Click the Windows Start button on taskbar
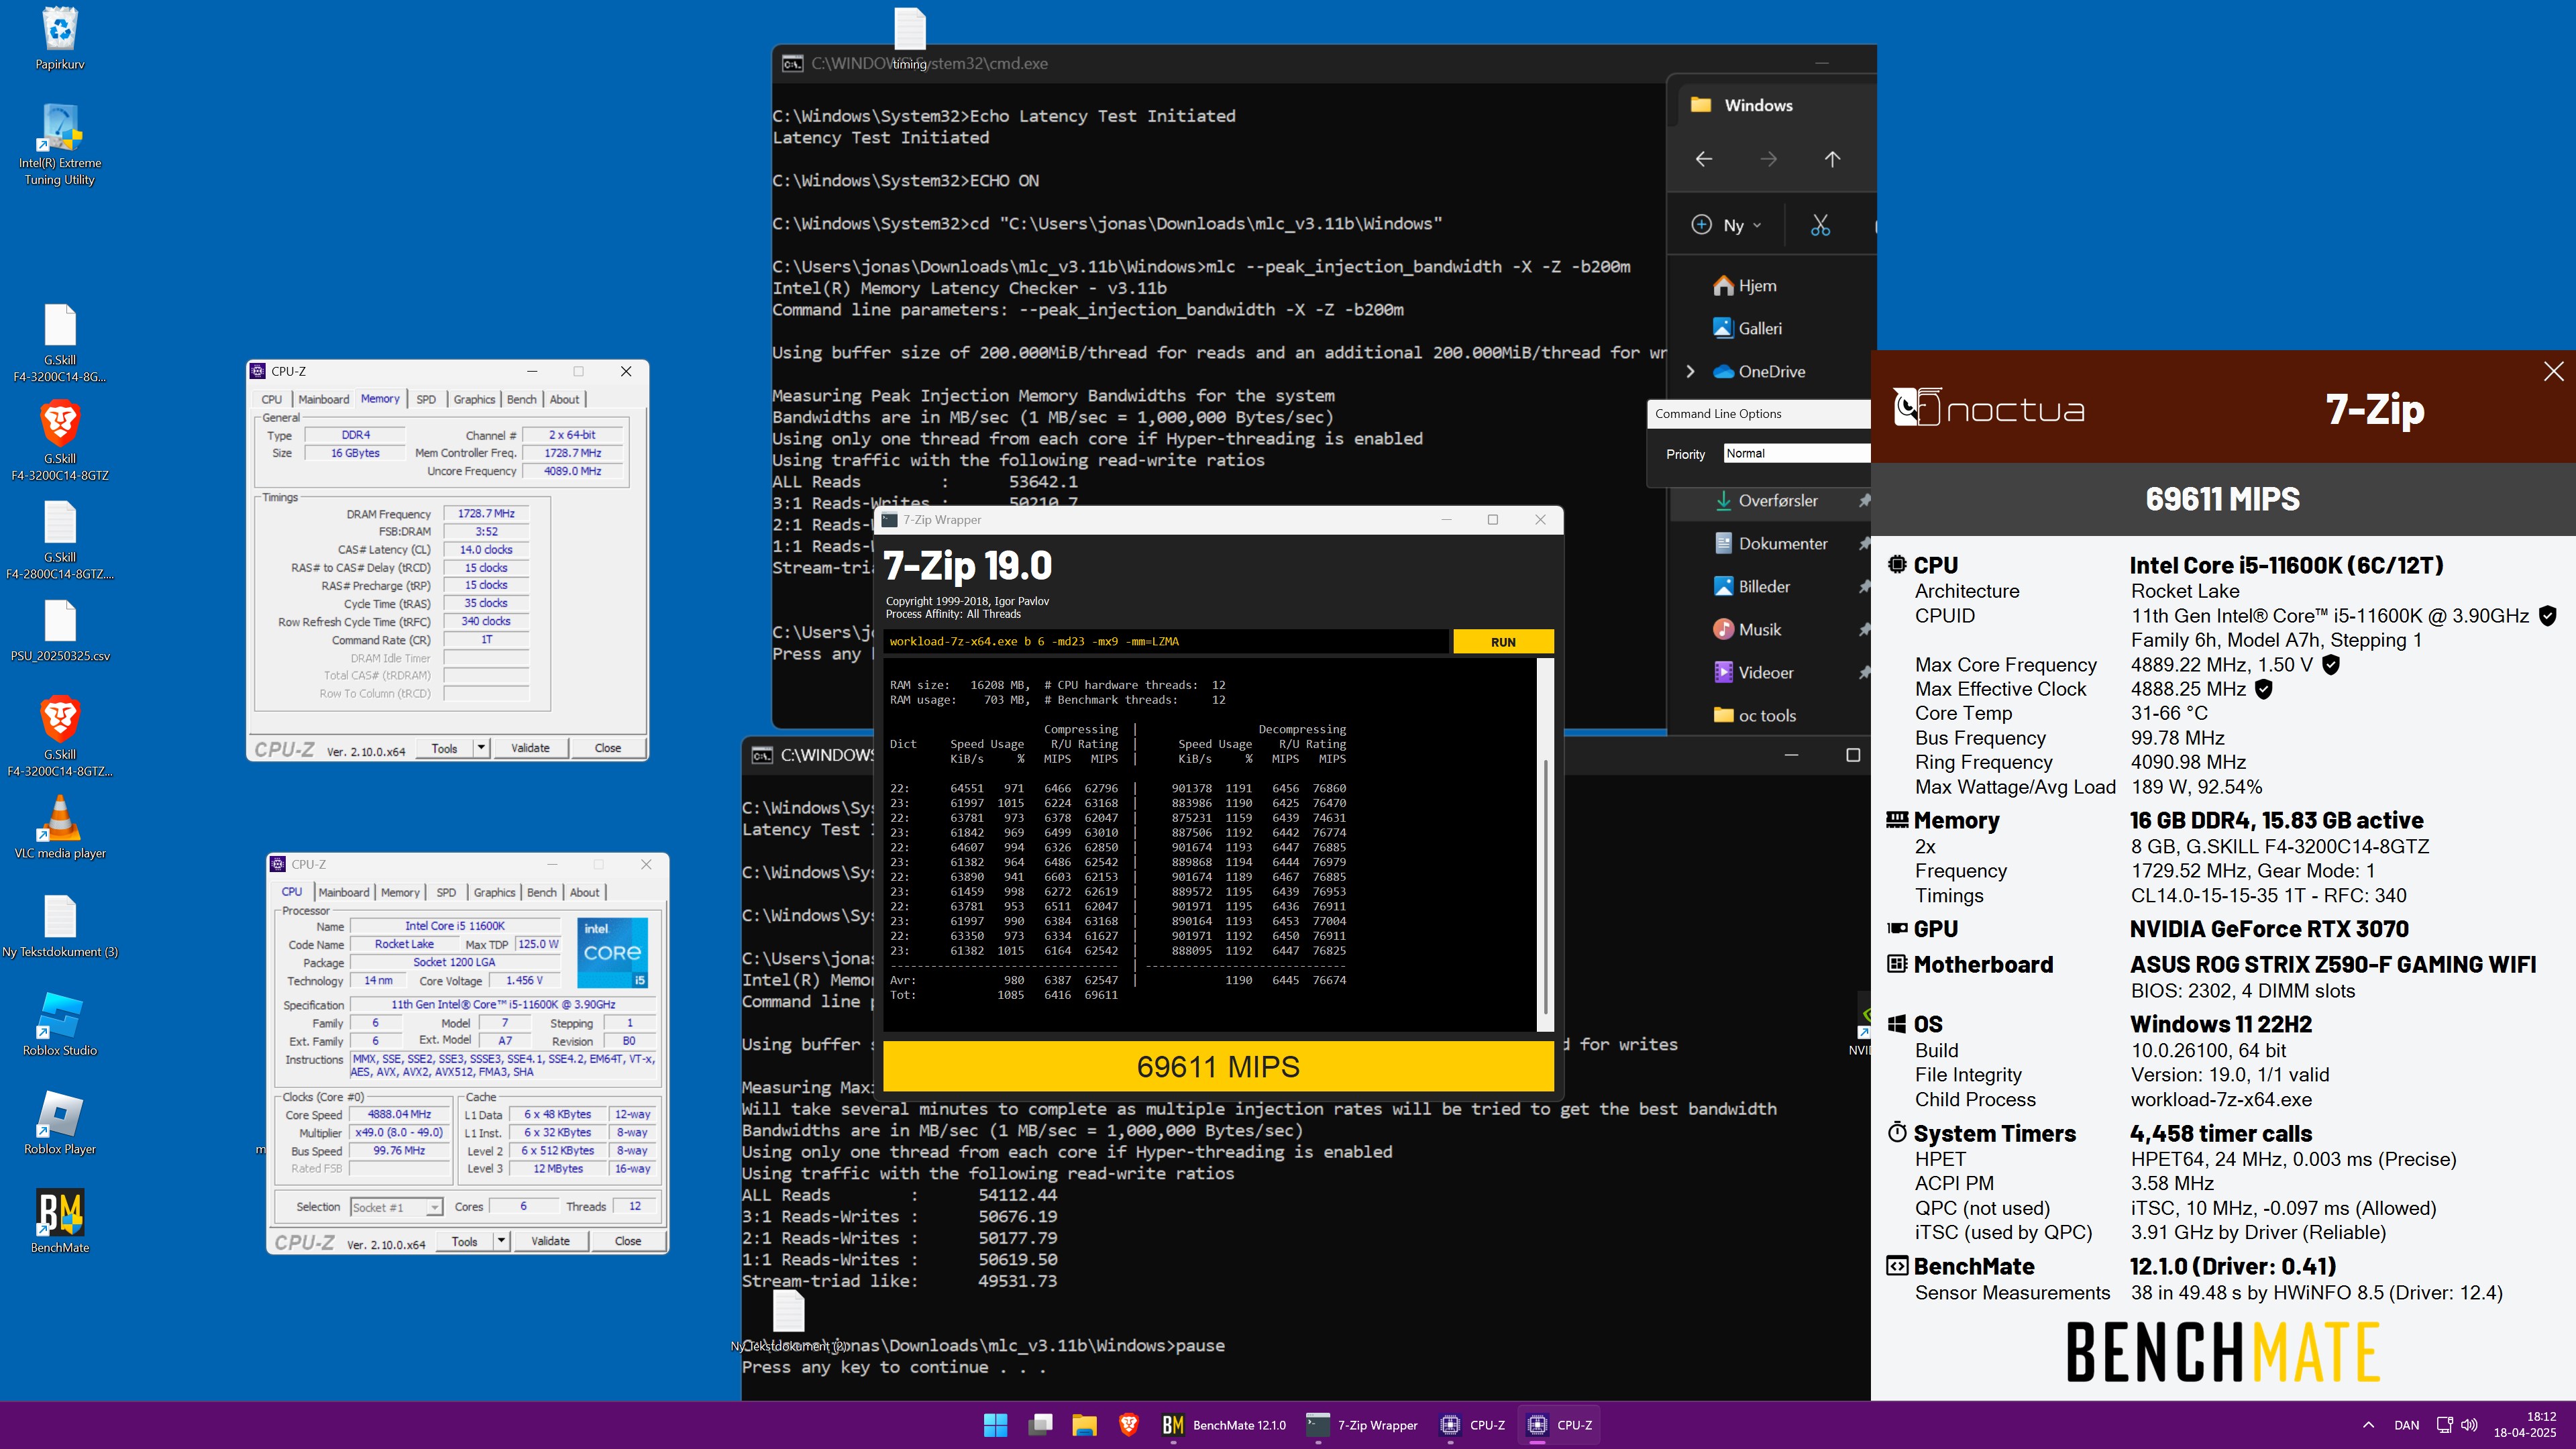This screenshot has width=2576, height=1449. [995, 1425]
